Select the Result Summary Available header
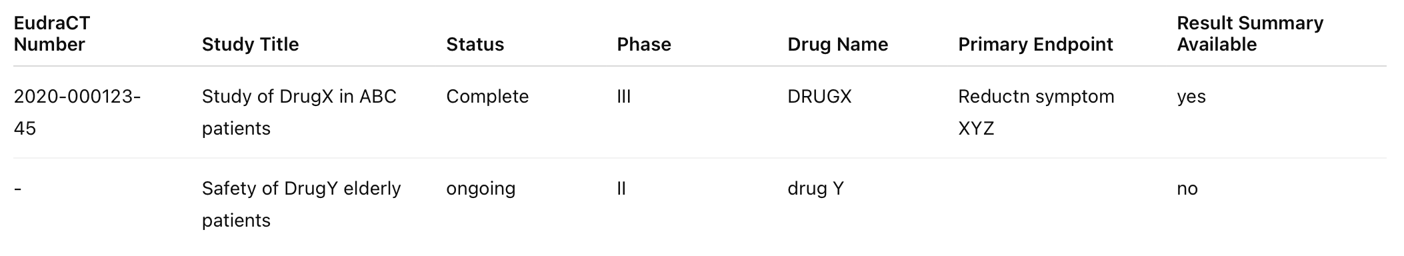1404x256 pixels. pos(1250,33)
